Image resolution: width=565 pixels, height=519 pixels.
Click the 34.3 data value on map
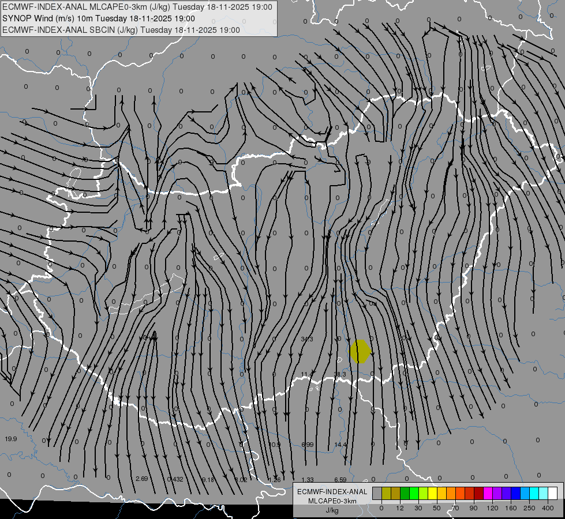pyautogui.click(x=307, y=339)
